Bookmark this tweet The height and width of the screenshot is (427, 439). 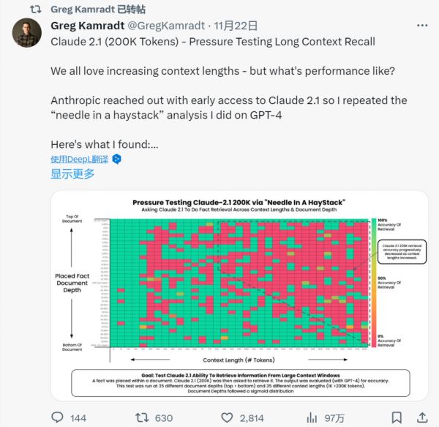397,417
